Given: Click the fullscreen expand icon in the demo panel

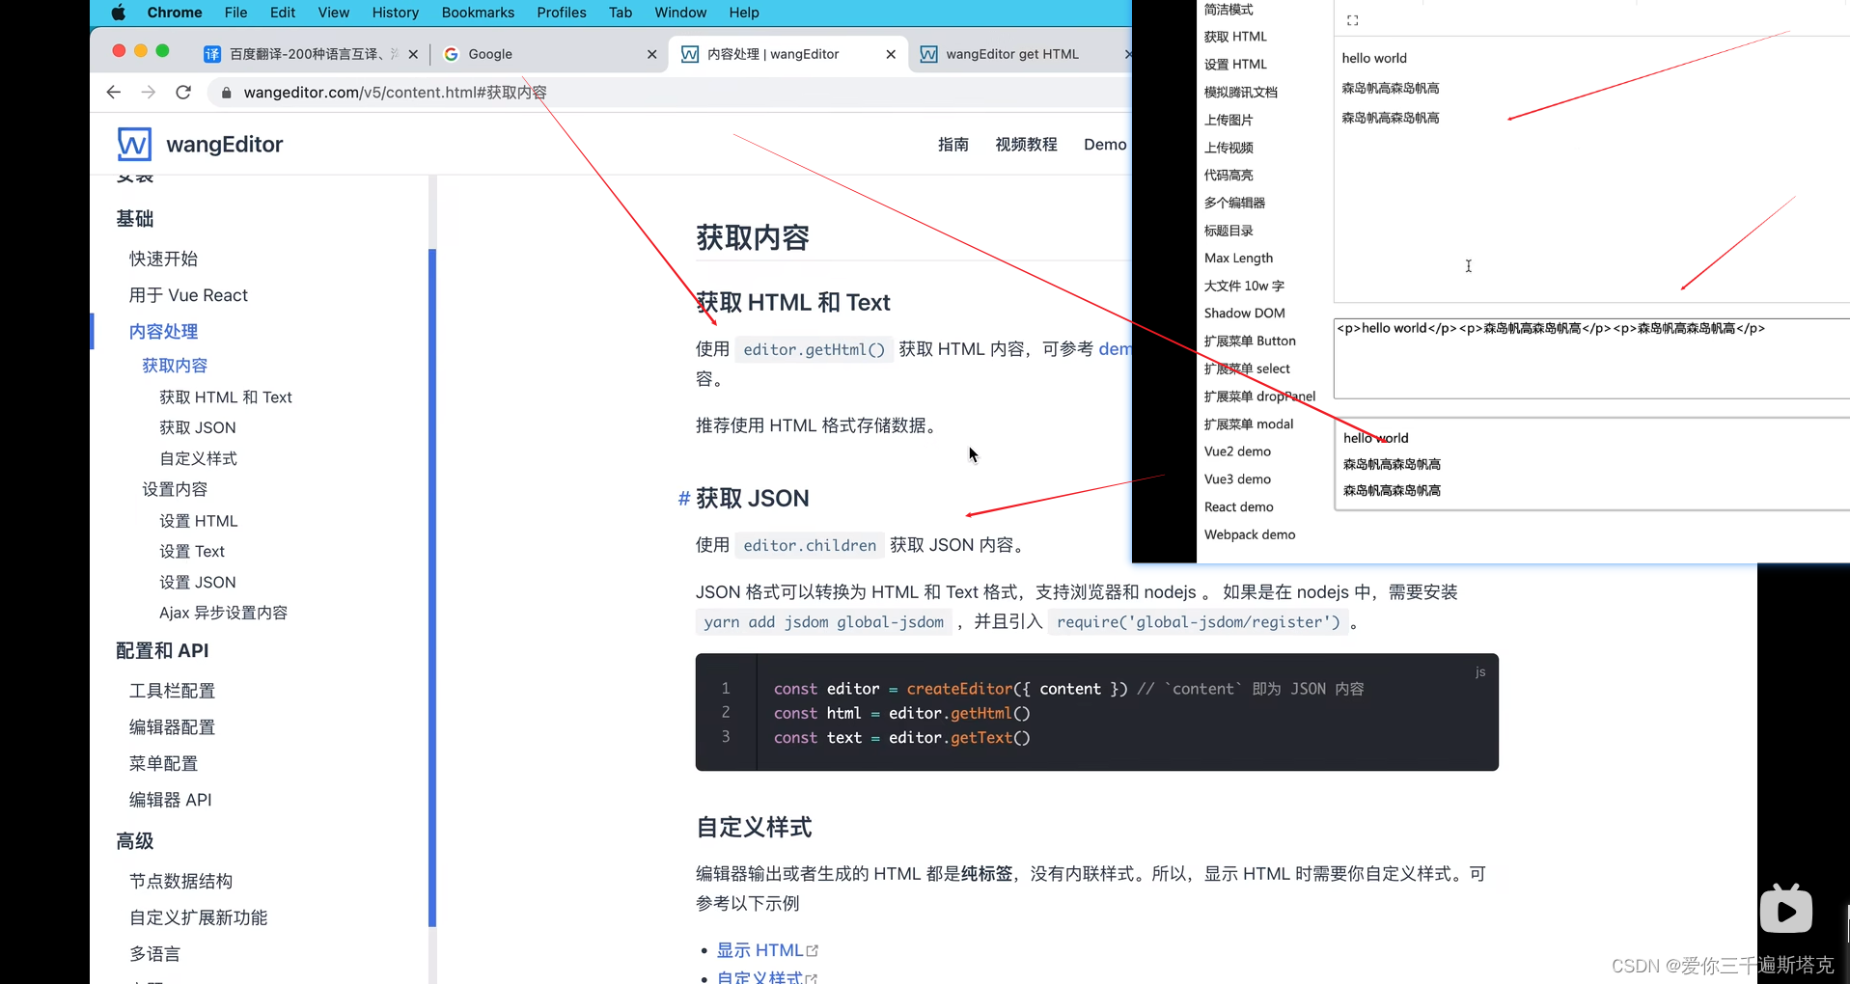Looking at the screenshot, I should (x=1351, y=18).
